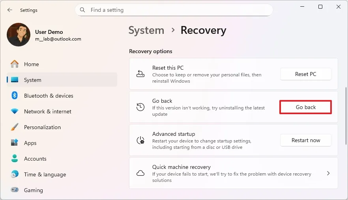Image resolution: width=348 pixels, height=200 pixels.
Task: Click the Go back history clock icon
Action: (140, 107)
